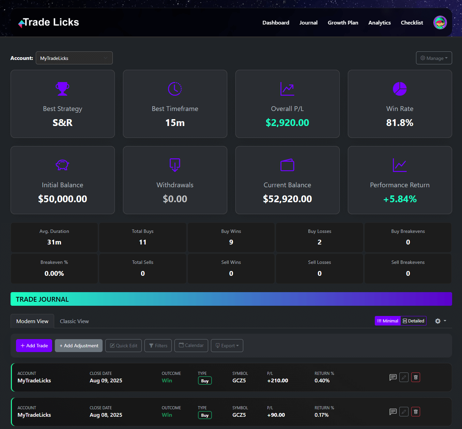Enable Detailed journal view
The width and height of the screenshot is (462, 429).
pos(413,321)
